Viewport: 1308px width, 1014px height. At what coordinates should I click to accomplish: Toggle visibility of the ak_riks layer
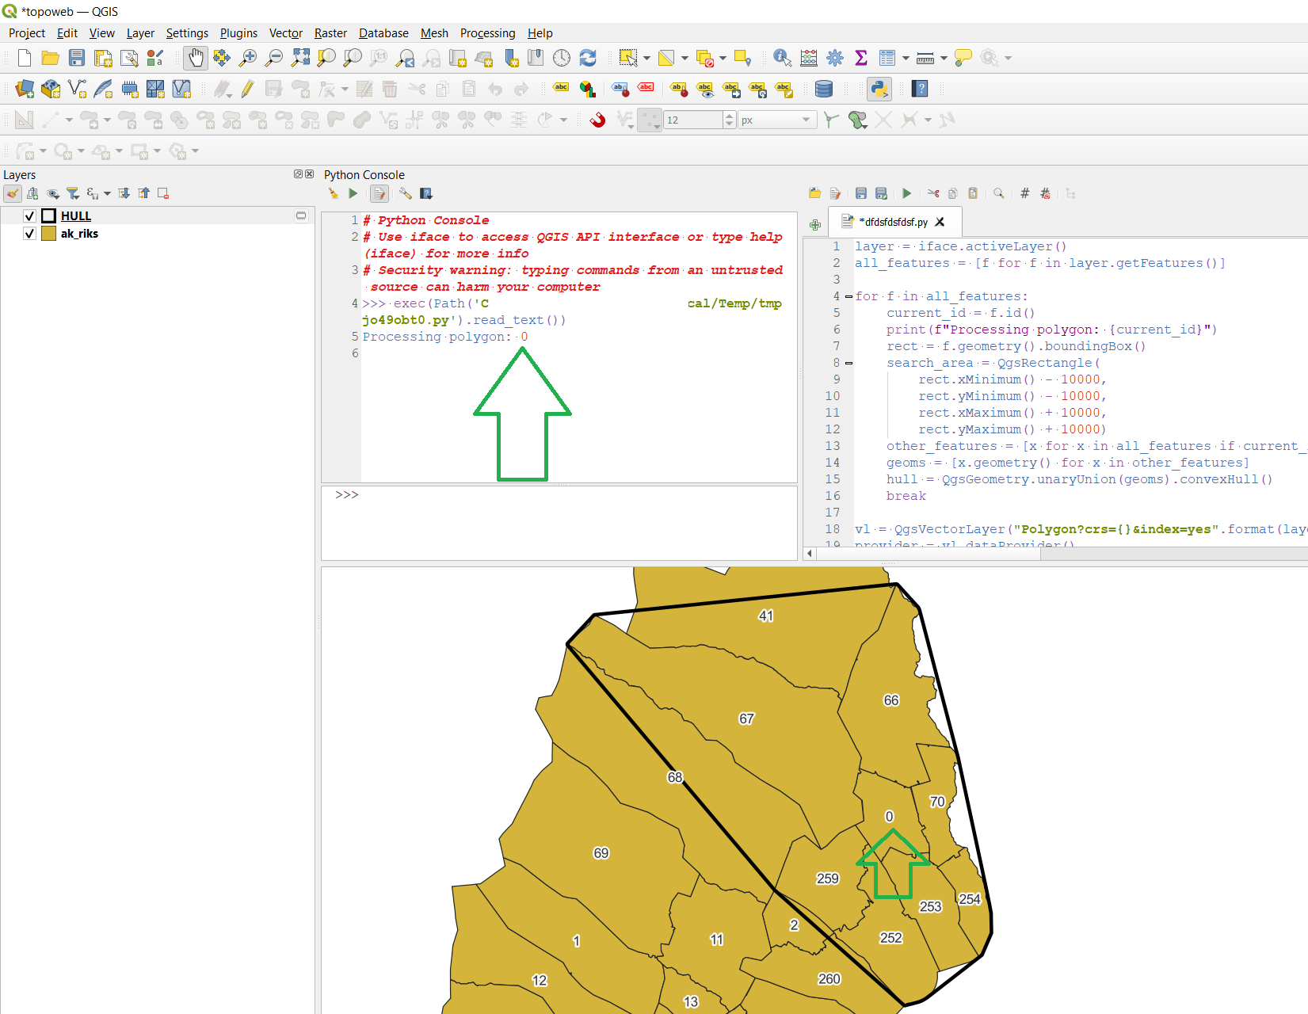29,234
